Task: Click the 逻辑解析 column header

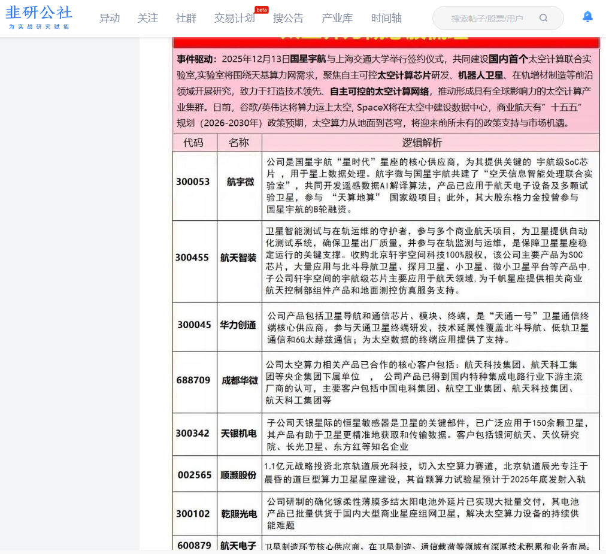Action: coord(422,143)
